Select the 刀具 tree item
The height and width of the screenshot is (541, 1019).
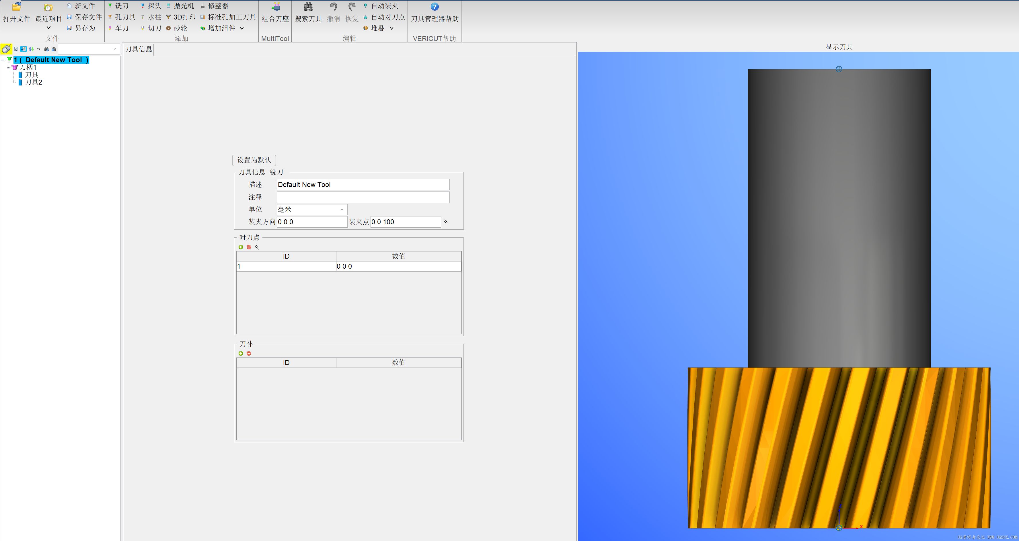pos(32,75)
